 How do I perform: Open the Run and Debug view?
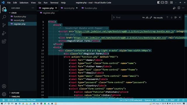(x=4, y=33)
